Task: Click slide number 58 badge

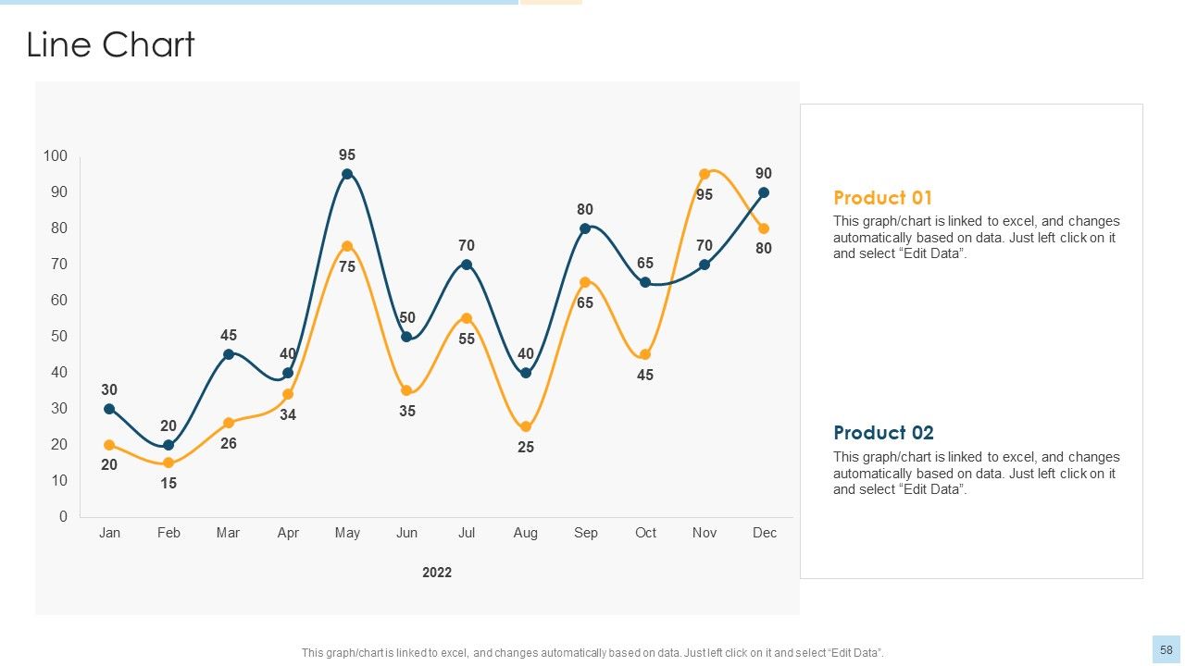Action: coord(1166,649)
